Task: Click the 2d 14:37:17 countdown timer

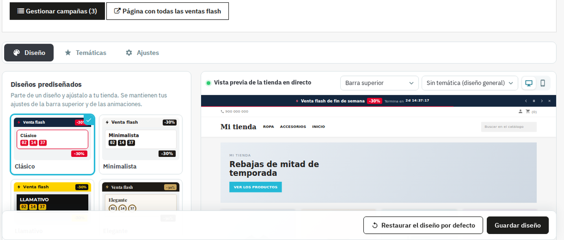Action: tap(417, 101)
